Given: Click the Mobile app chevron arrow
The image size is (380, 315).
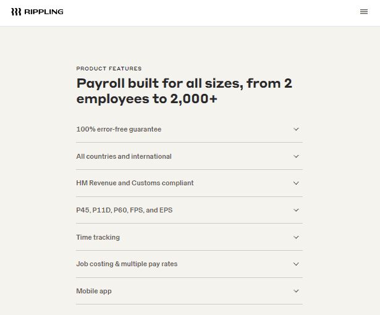Looking at the screenshot, I should click(296, 291).
